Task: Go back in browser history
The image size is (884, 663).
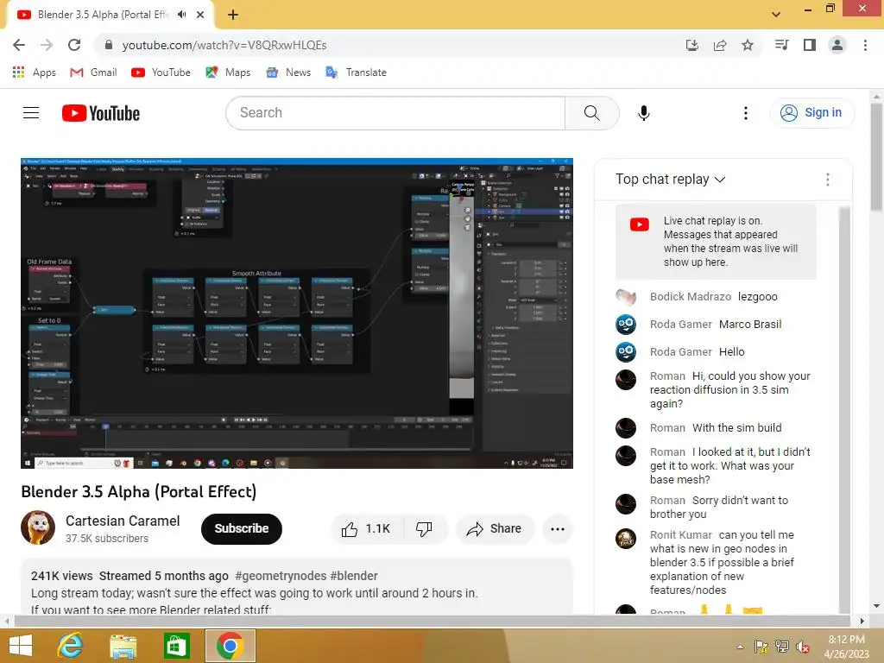Action: pyautogui.click(x=19, y=45)
